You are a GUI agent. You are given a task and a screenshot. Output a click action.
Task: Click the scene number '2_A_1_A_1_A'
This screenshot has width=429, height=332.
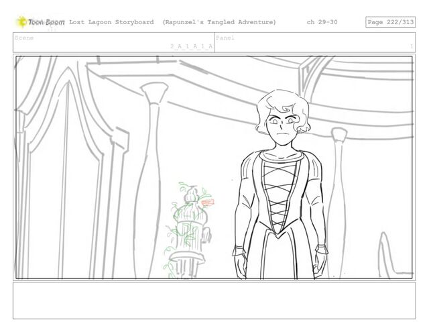192,46
